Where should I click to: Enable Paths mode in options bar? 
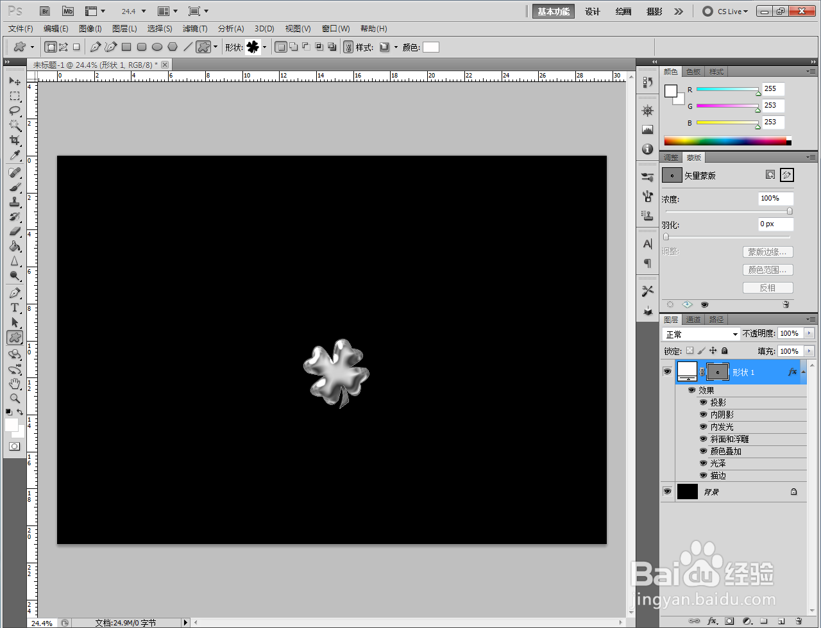63,47
